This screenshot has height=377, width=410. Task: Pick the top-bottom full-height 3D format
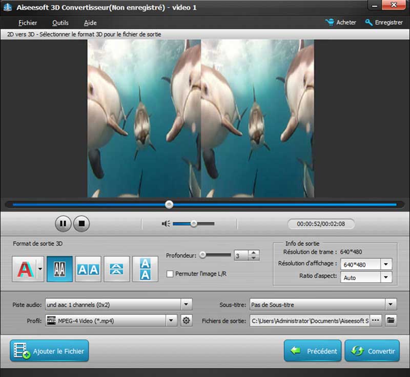[x=146, y=268]
